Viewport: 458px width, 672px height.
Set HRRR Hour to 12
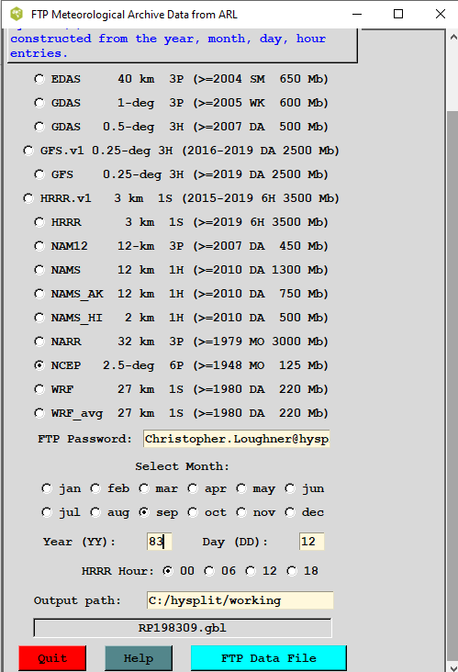point(251,571)
